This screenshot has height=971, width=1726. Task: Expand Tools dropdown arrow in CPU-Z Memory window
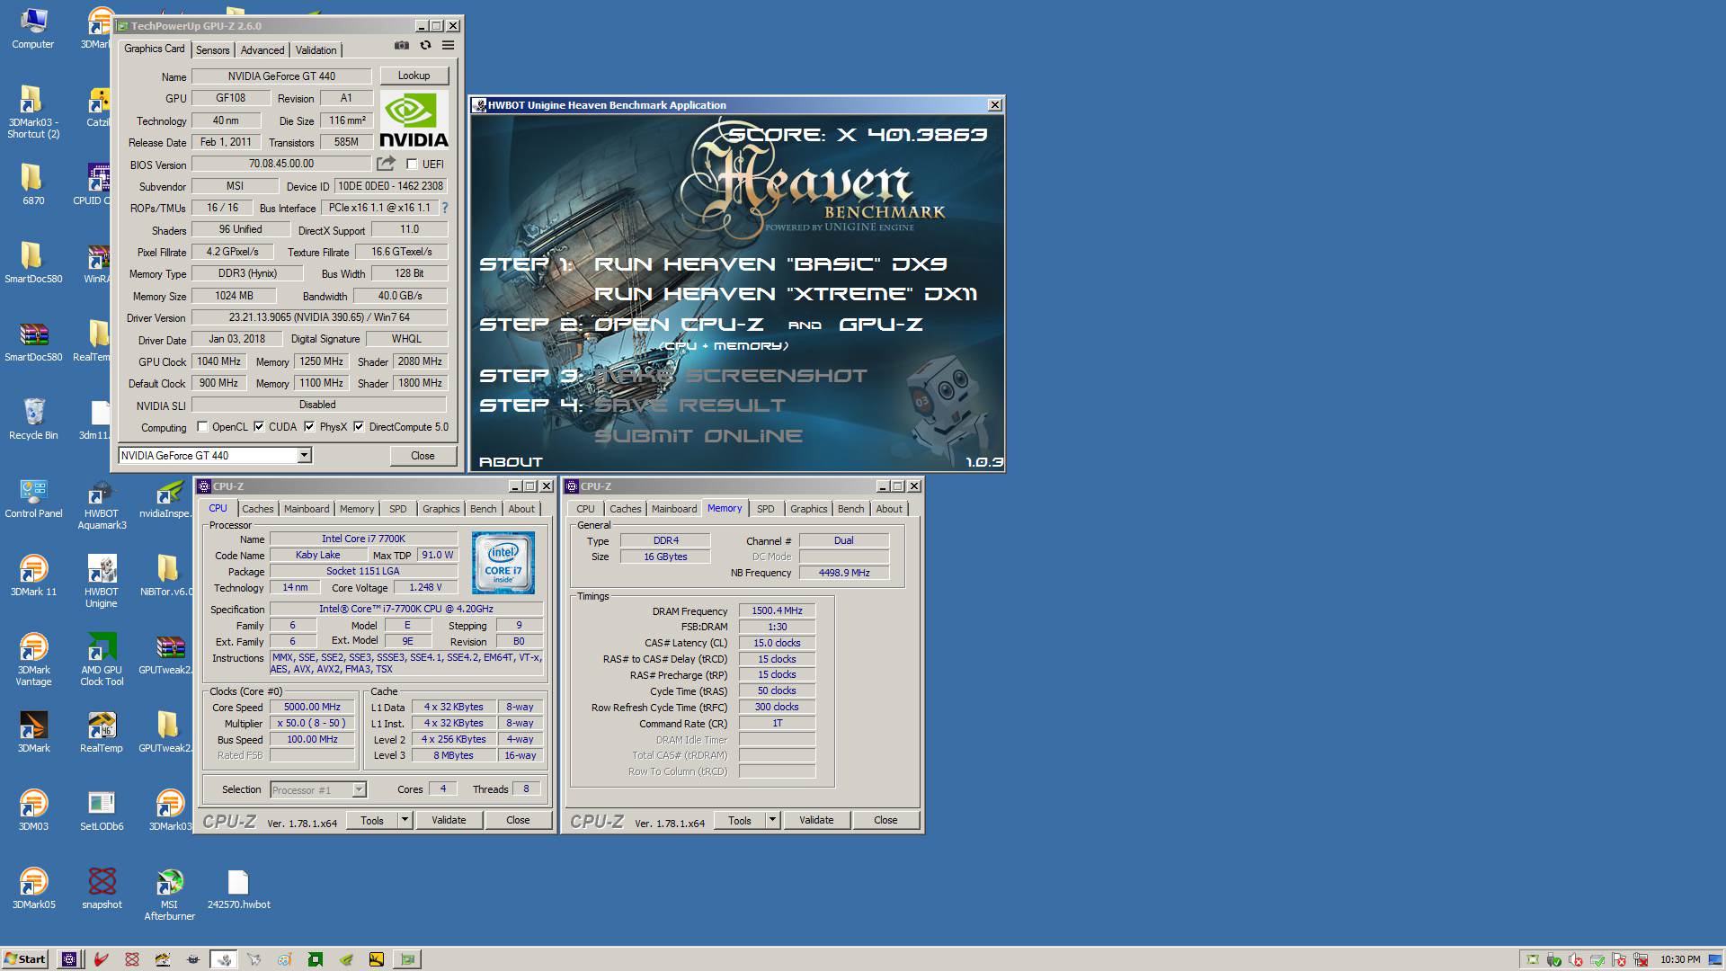coord(772,820)
